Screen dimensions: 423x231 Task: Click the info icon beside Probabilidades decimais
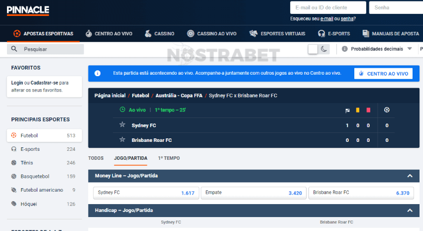(x=344, y=49)
